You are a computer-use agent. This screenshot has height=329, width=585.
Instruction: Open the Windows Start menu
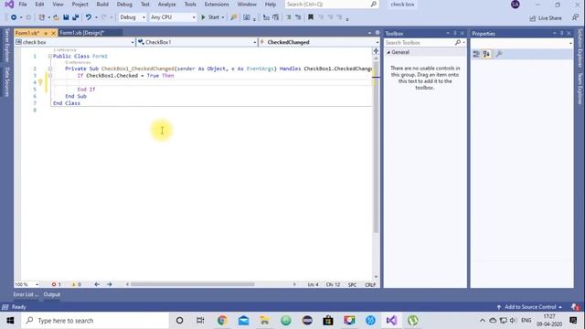(x=10, y=321)
